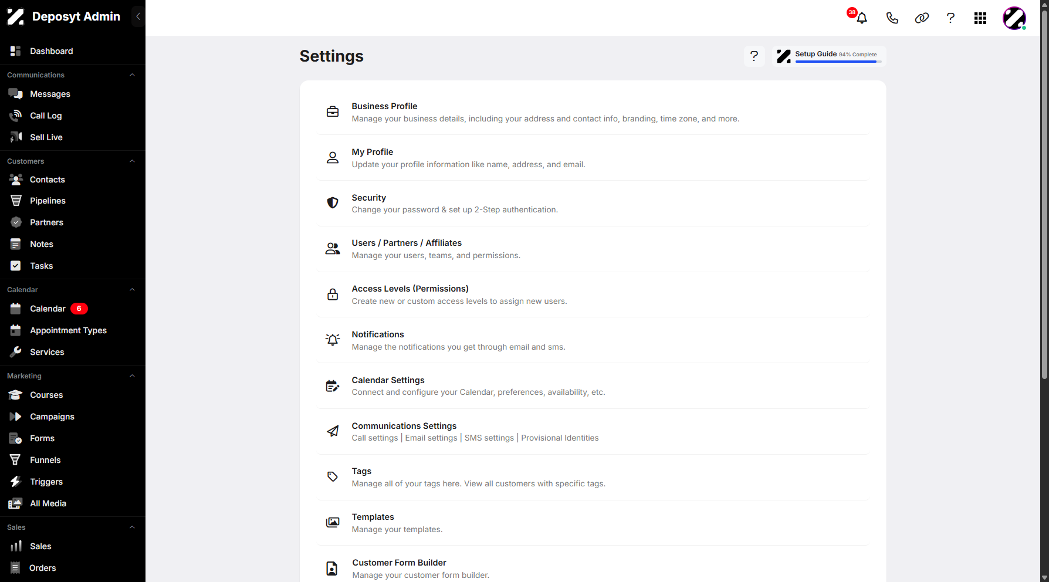Open the SMS settings link

point(489,438)
